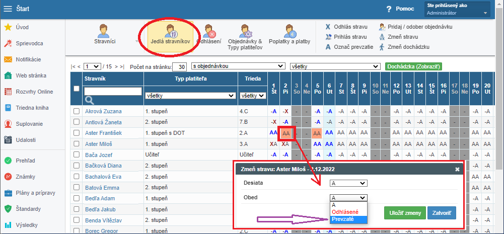
Task: Open the Typ platiteľa filter dropdown
Action: point(190,95)
